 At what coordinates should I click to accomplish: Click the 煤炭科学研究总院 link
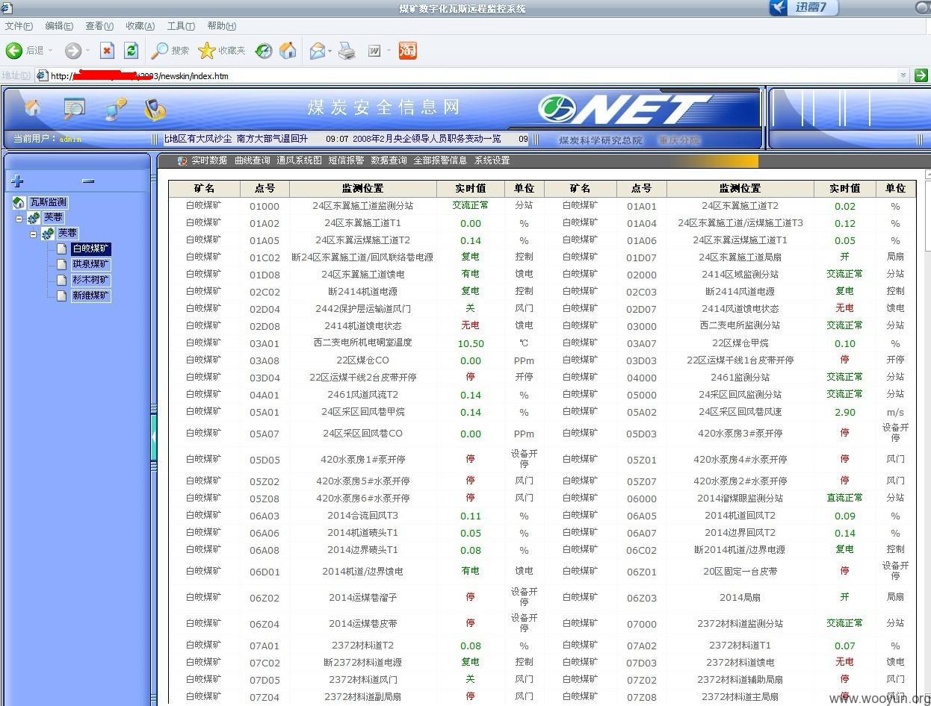(601, 140)
